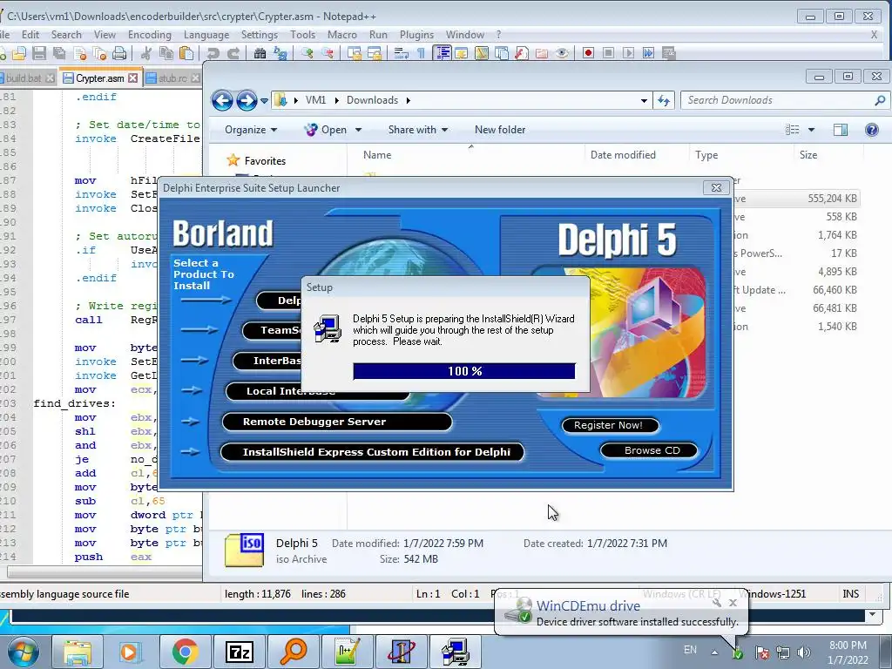The width and height of the screenshot is (892, 669).
Task: Toggle Word Wrap icon in Notepad++ toolbar
Action: [x=401, y=53]
